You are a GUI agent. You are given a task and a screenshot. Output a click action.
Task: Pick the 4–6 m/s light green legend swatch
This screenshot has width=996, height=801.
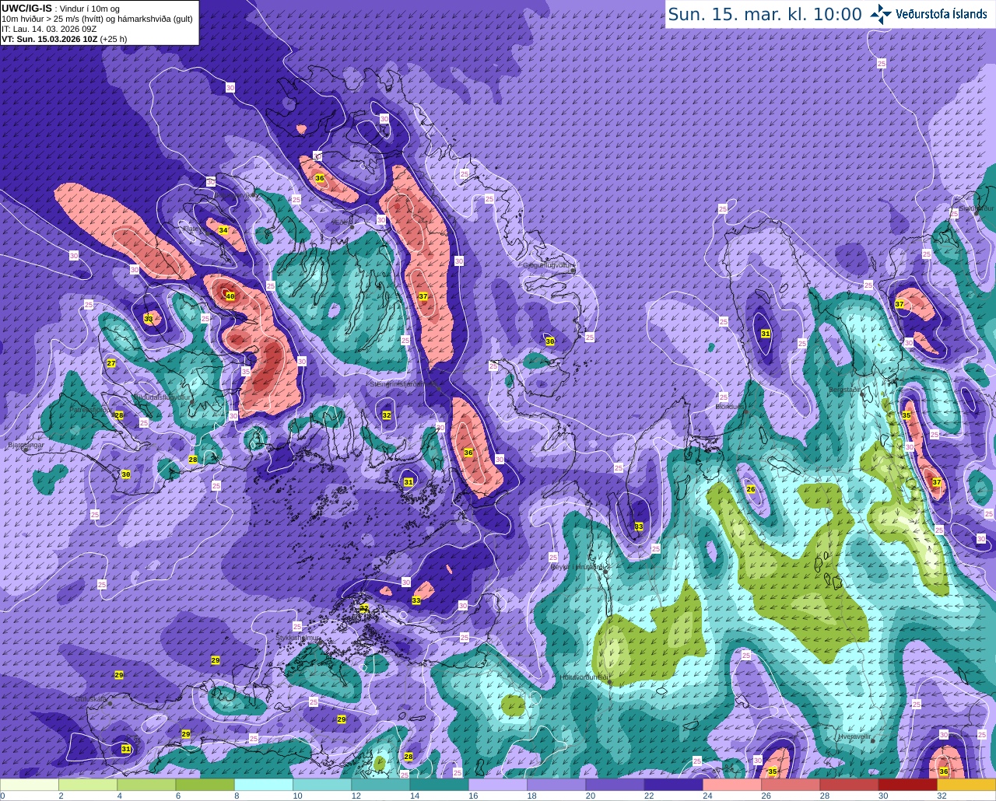(146, 785)
